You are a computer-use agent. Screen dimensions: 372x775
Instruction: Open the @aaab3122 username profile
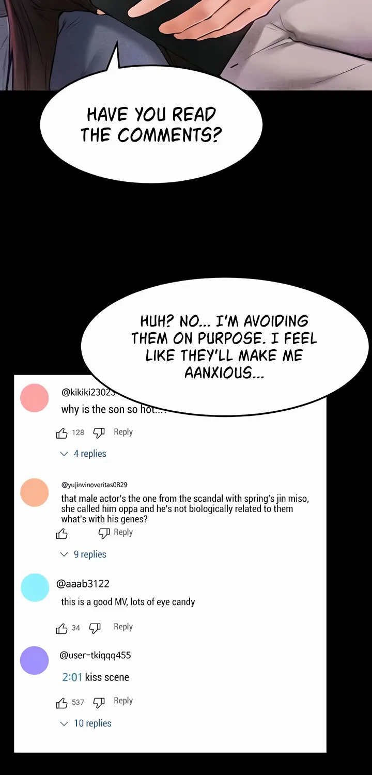pos(83,584)
